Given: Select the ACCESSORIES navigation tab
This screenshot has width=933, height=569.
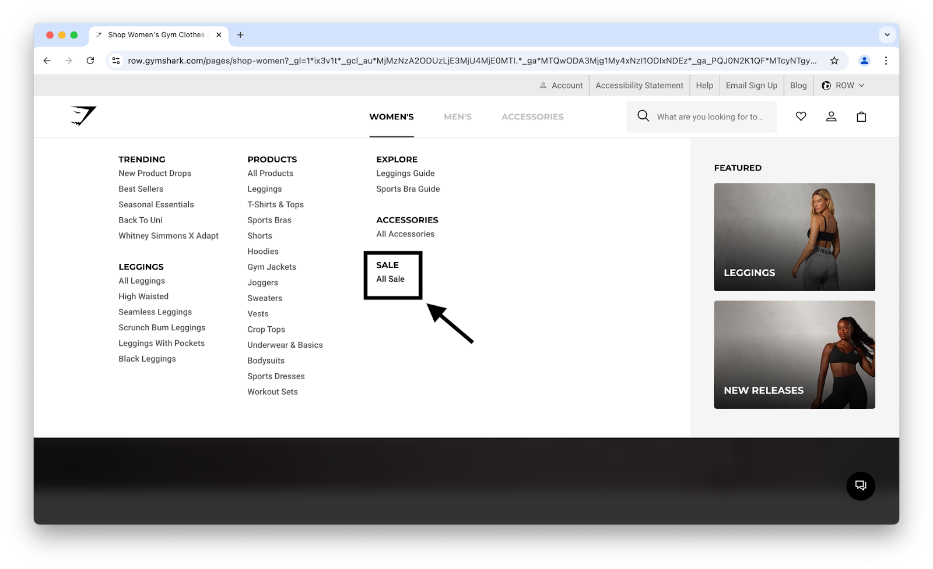Looking at the screenshot, I should click(x=532, y=116).
